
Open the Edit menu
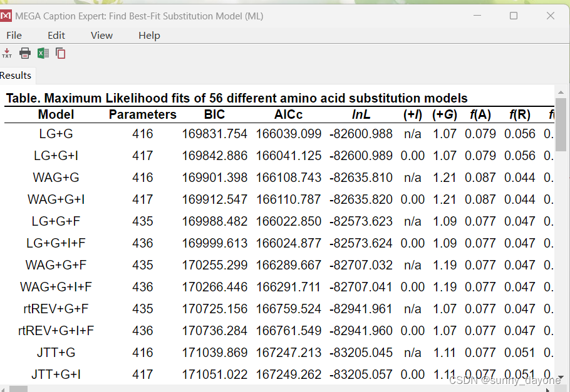56,36
